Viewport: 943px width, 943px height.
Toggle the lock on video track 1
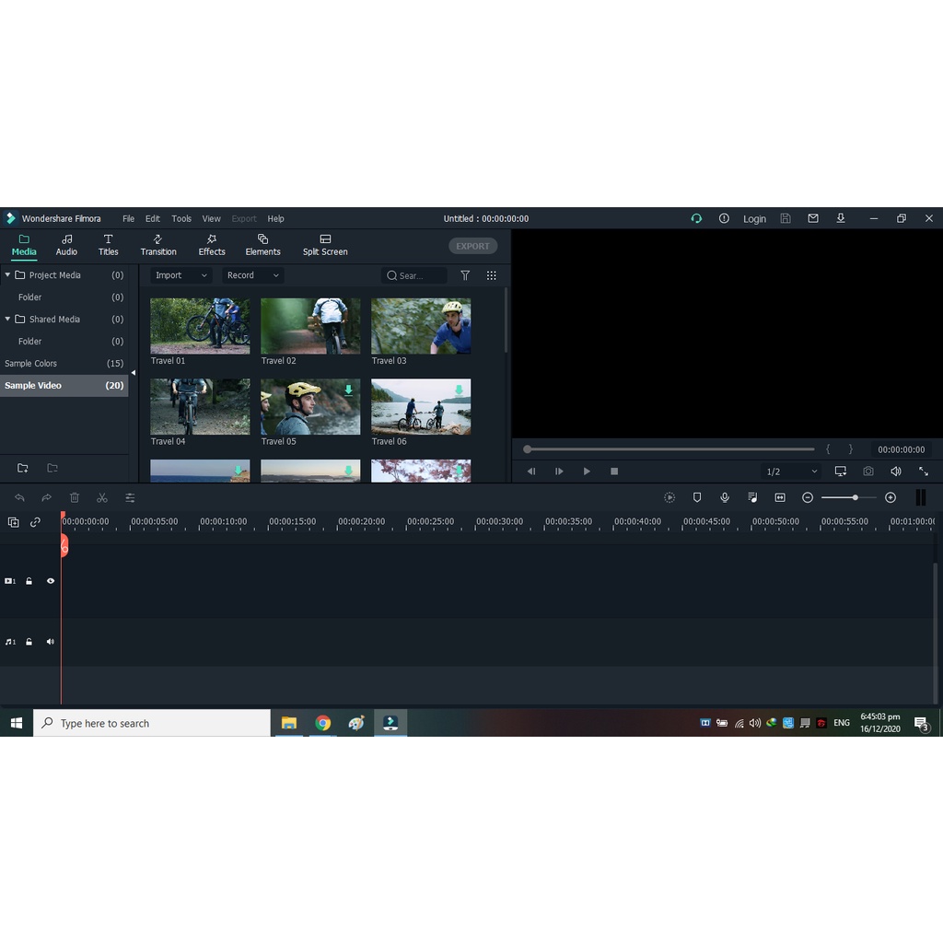pos(29,581)
